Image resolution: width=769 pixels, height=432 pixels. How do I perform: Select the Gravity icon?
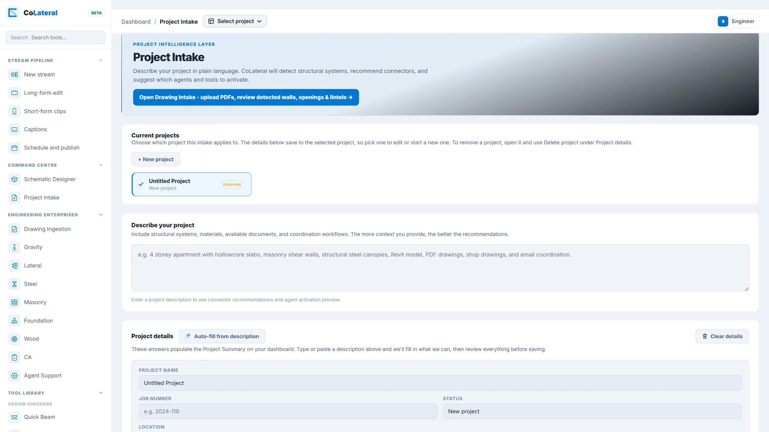click(14, 247)
